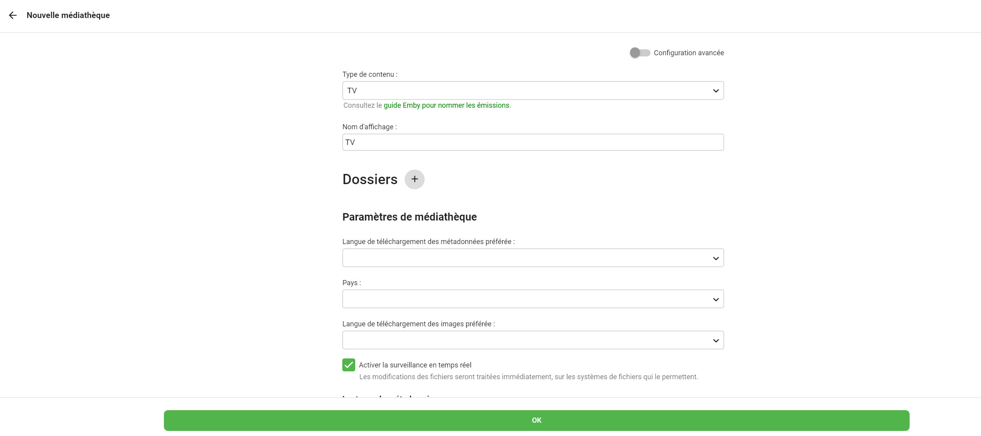Click the 'Activer la surveillance en temps réel' label
The height and width of the screenshot is (436, 981).
coord(415,365)
